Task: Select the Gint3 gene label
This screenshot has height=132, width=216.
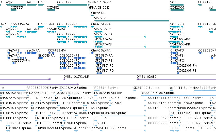Action: pos(174,2)
